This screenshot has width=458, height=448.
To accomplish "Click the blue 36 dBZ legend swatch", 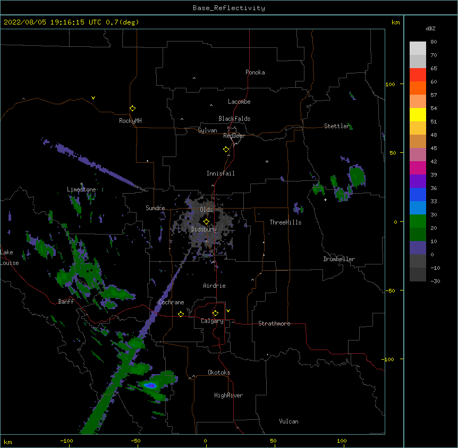I will [x=418, y=194].
